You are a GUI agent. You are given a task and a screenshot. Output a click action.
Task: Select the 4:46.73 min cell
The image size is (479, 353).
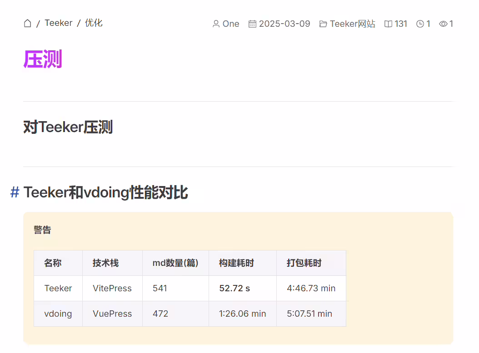point(311,288)
